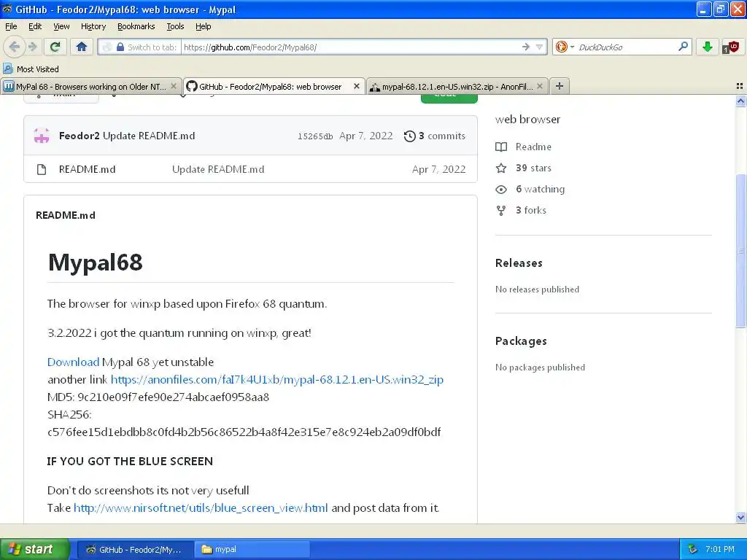The width and height of the screenshot is (747, 560).
Task: Click the eye watching icon
Action: pos(501,189)
